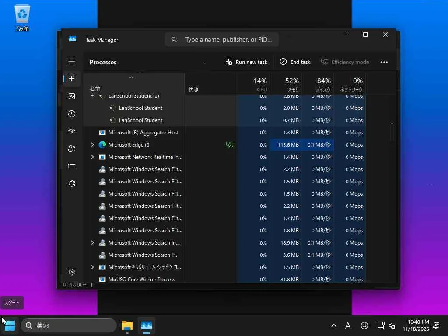The height and width of the screenshot is (336, 448).
Task: Click the process list vertical scrollbar
Action: click(392, 132)
